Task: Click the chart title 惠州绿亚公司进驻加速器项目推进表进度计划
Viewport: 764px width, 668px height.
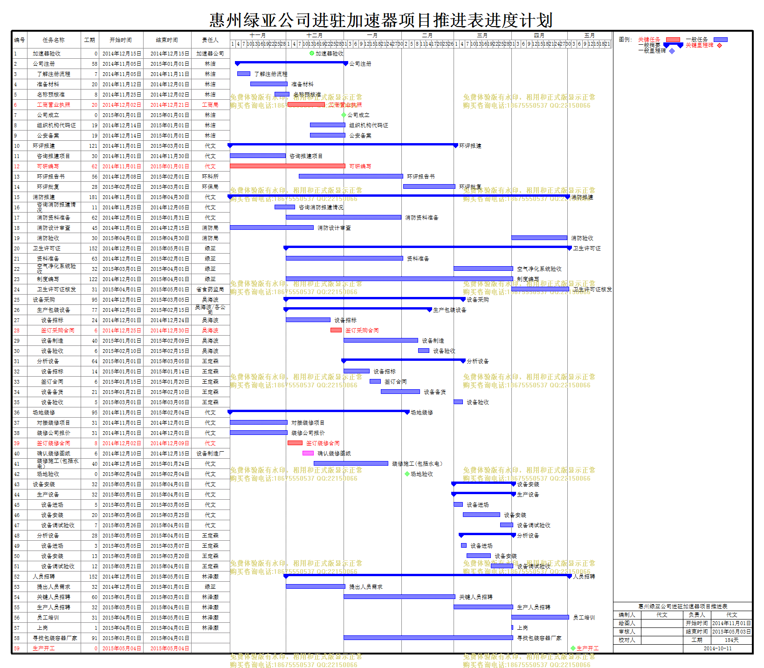Action: (381, 20)
